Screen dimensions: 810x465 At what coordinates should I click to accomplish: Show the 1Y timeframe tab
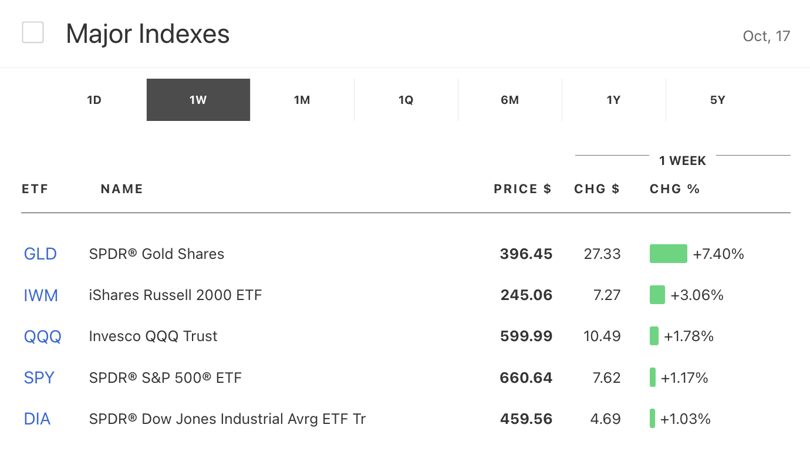click(614, 100)
